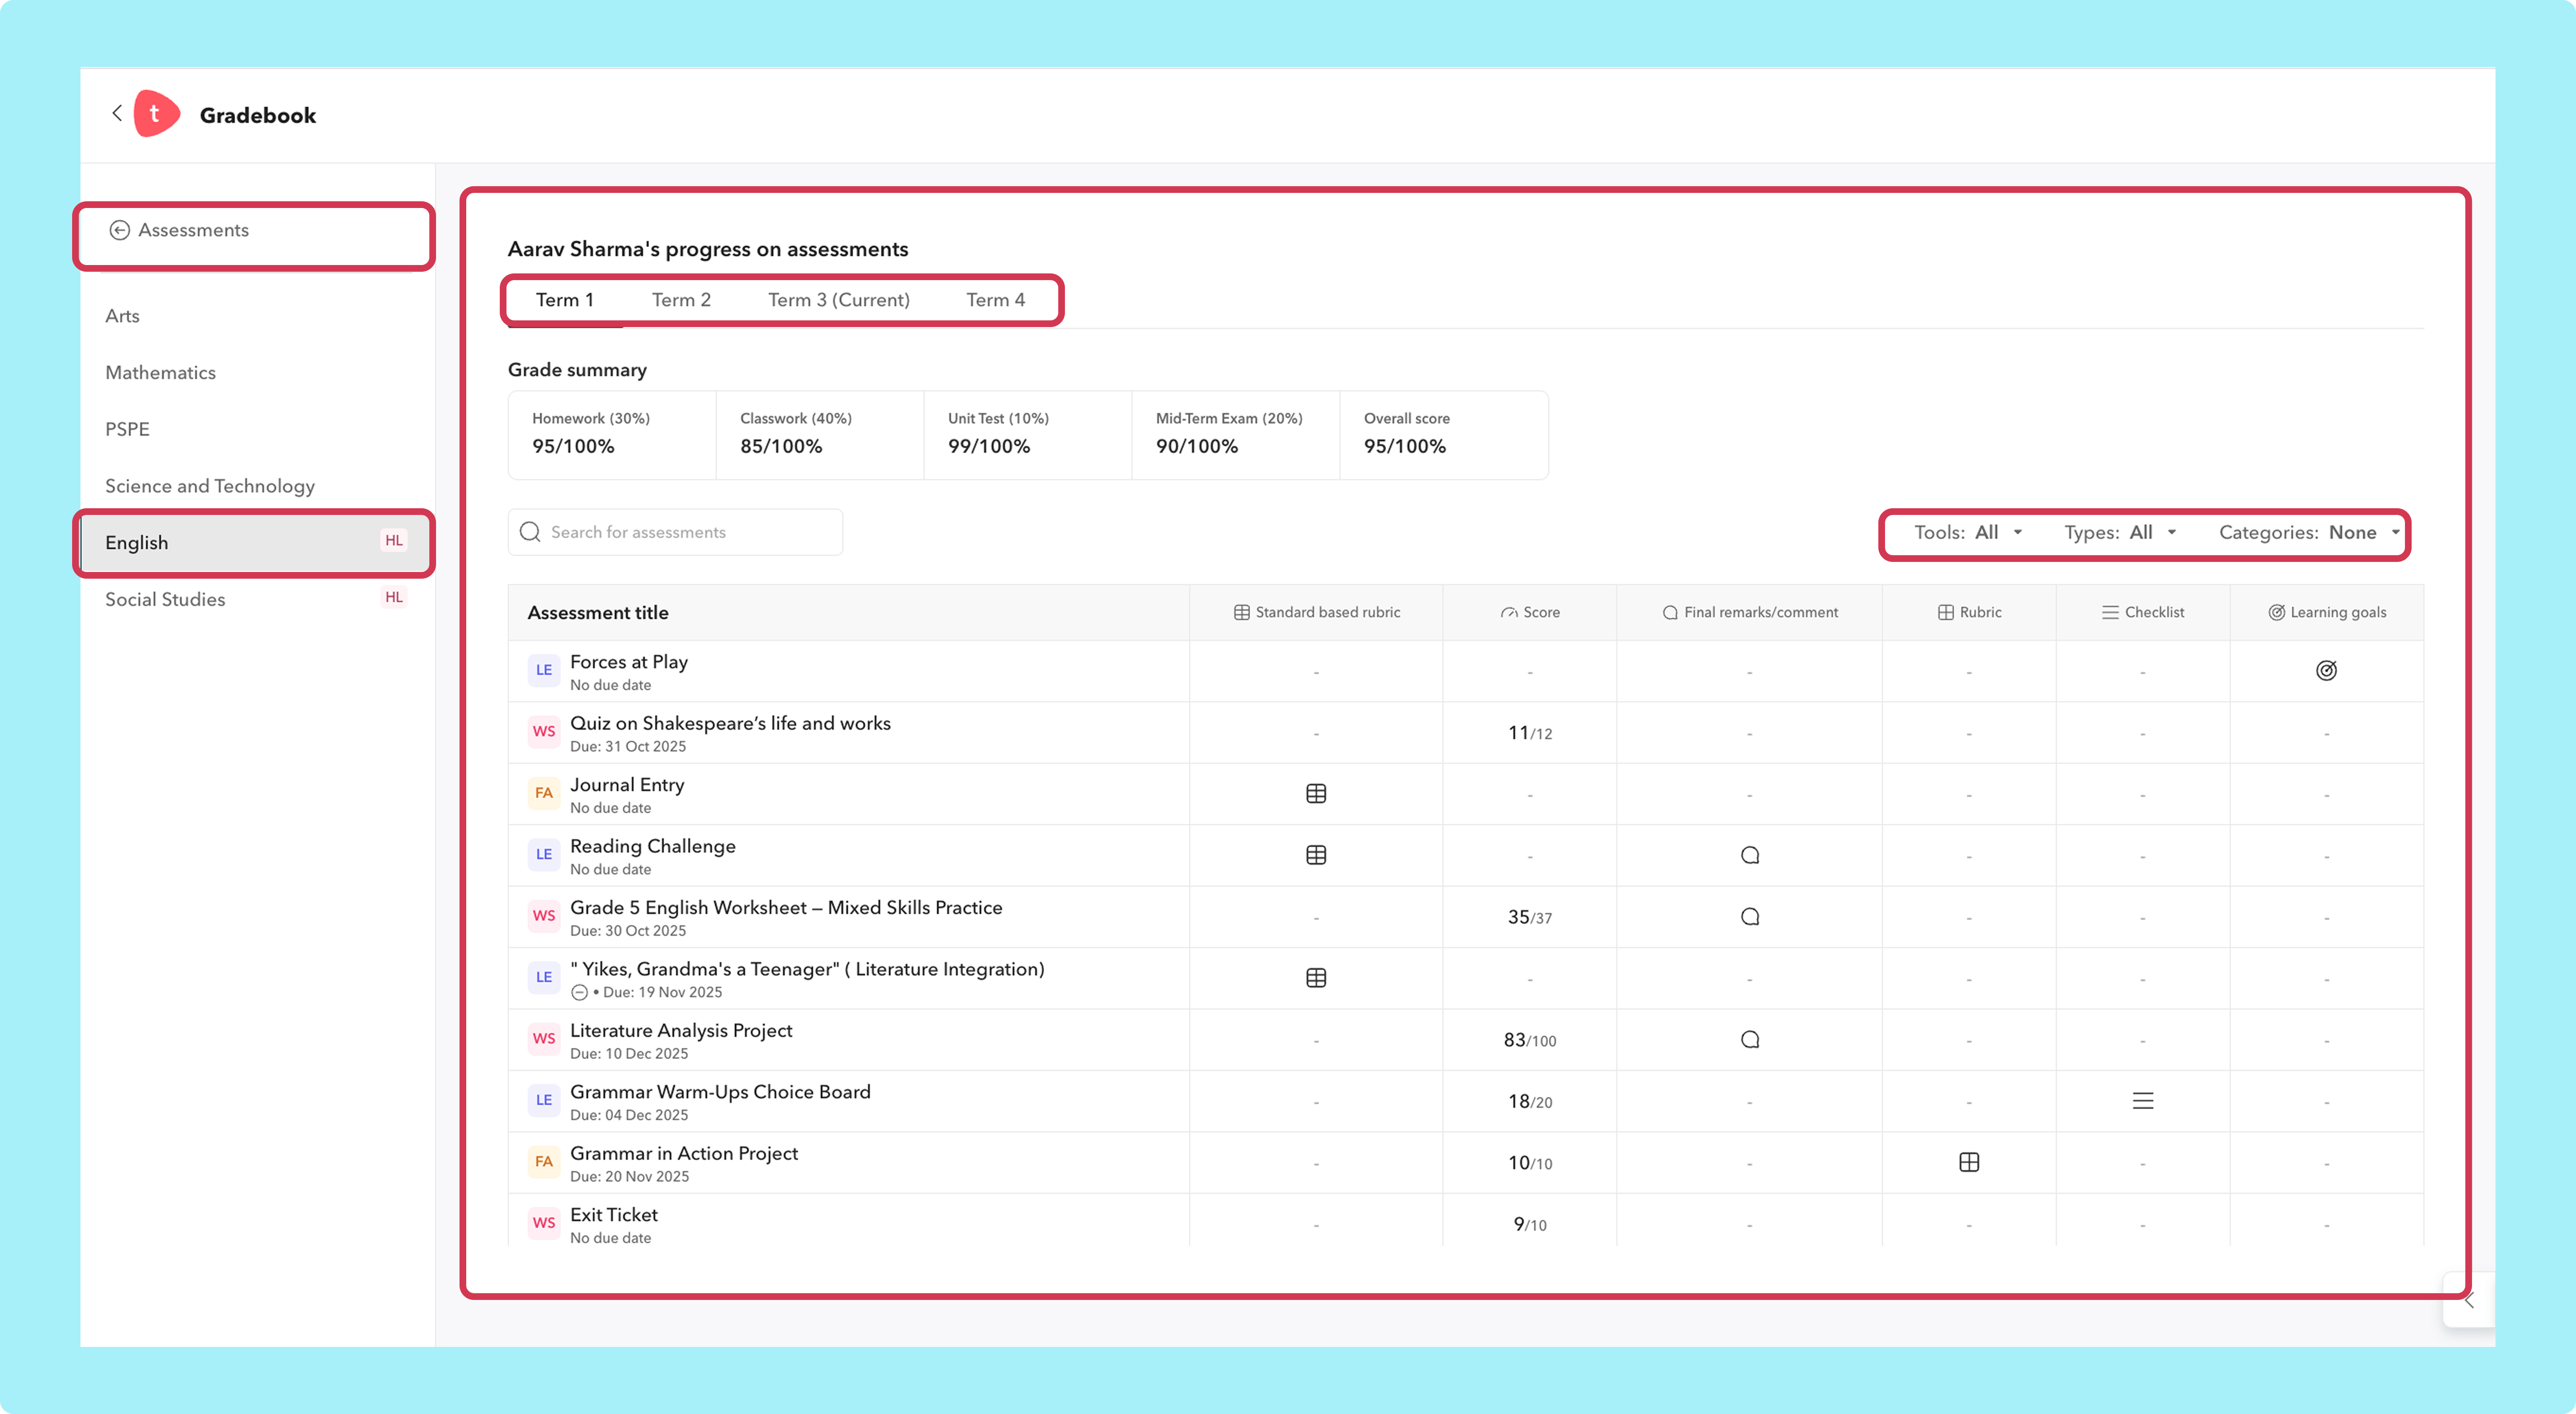
Task: Open learning goals icon for Forces at Play
Action: 2326,671
